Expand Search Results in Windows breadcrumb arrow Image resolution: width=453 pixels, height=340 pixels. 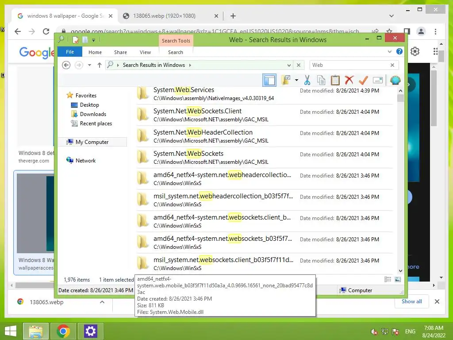(190, 65)
